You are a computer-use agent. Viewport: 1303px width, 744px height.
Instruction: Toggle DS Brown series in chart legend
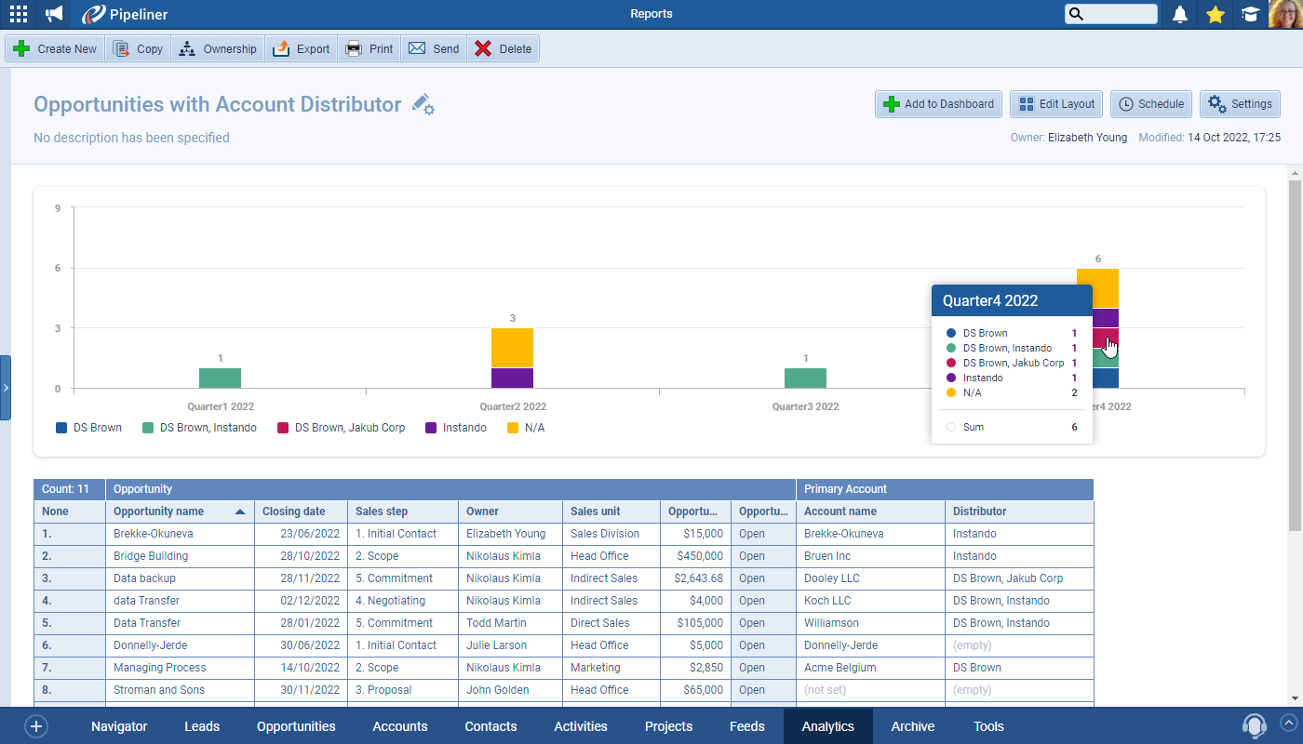tap(89, 428)
